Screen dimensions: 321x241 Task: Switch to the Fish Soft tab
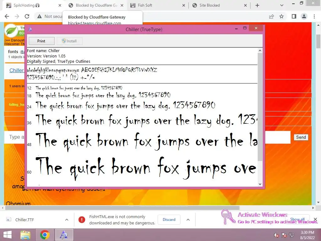(x=158, y=5)
